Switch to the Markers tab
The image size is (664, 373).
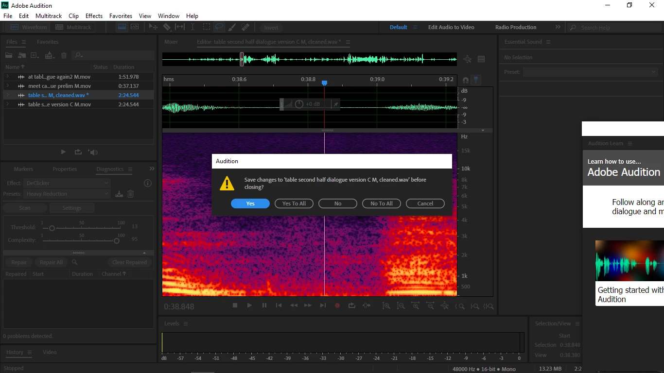tap(23, 169)
